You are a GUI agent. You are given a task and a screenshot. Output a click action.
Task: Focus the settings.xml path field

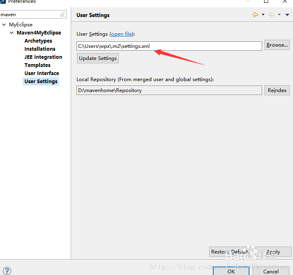point(169,46)
